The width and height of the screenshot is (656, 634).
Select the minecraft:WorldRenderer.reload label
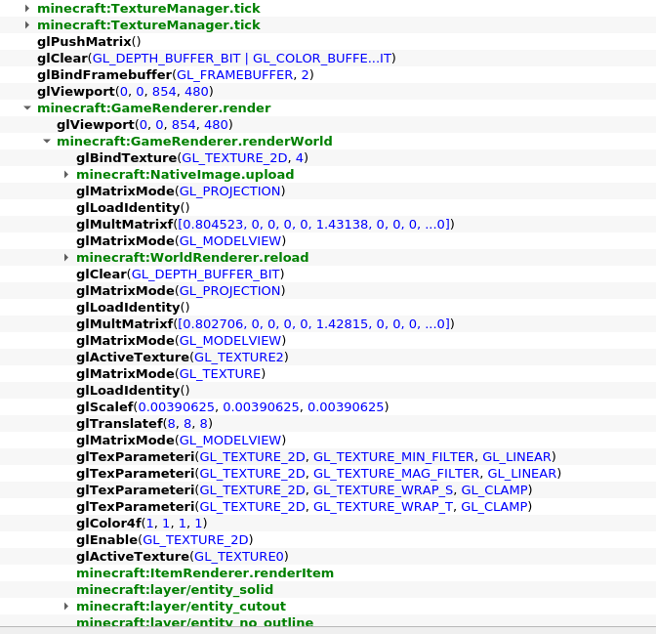[x=192, y=257]
